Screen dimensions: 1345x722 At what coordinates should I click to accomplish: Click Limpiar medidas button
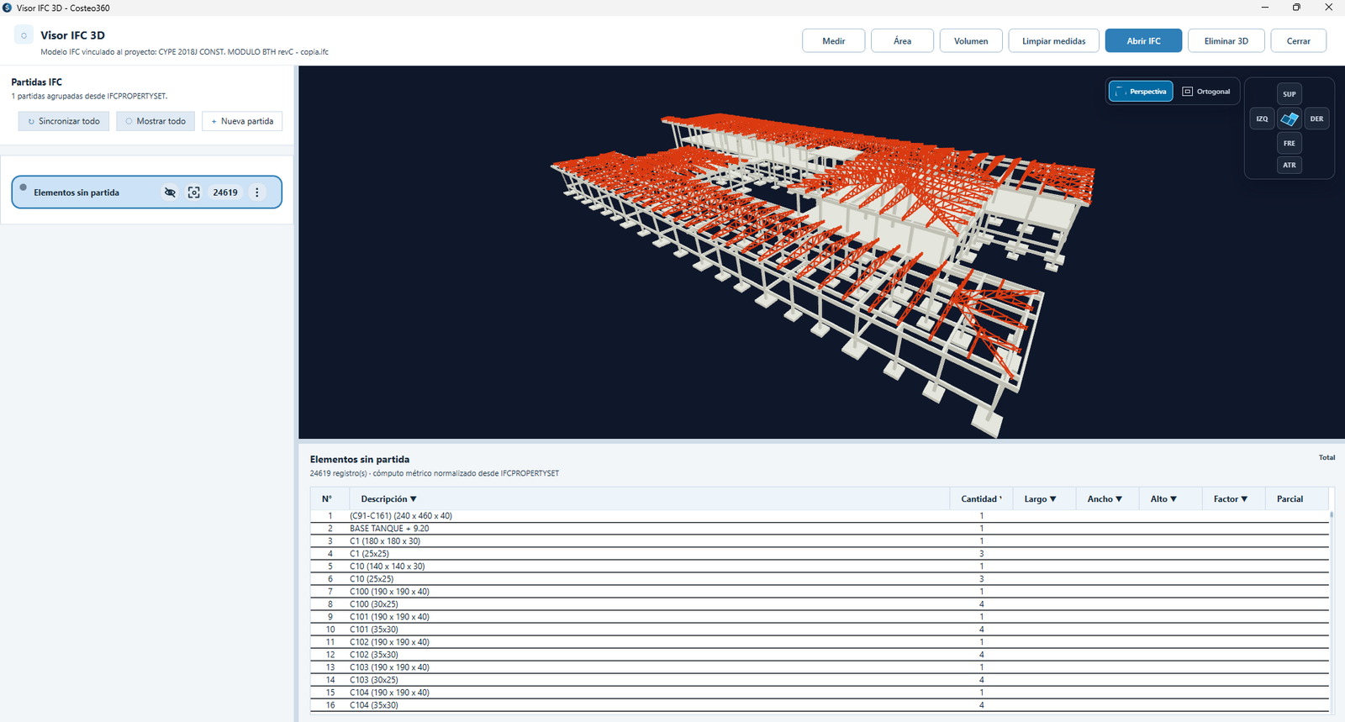coord(1054,41)
